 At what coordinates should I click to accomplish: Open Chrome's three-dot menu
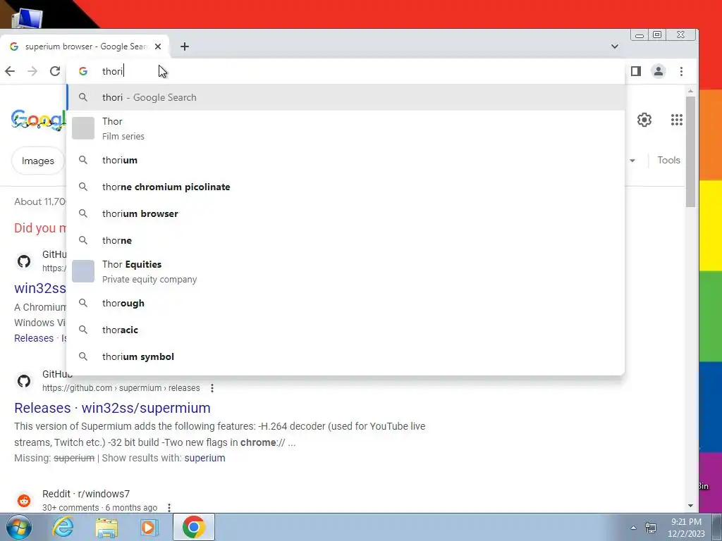(x=681, y=71)
